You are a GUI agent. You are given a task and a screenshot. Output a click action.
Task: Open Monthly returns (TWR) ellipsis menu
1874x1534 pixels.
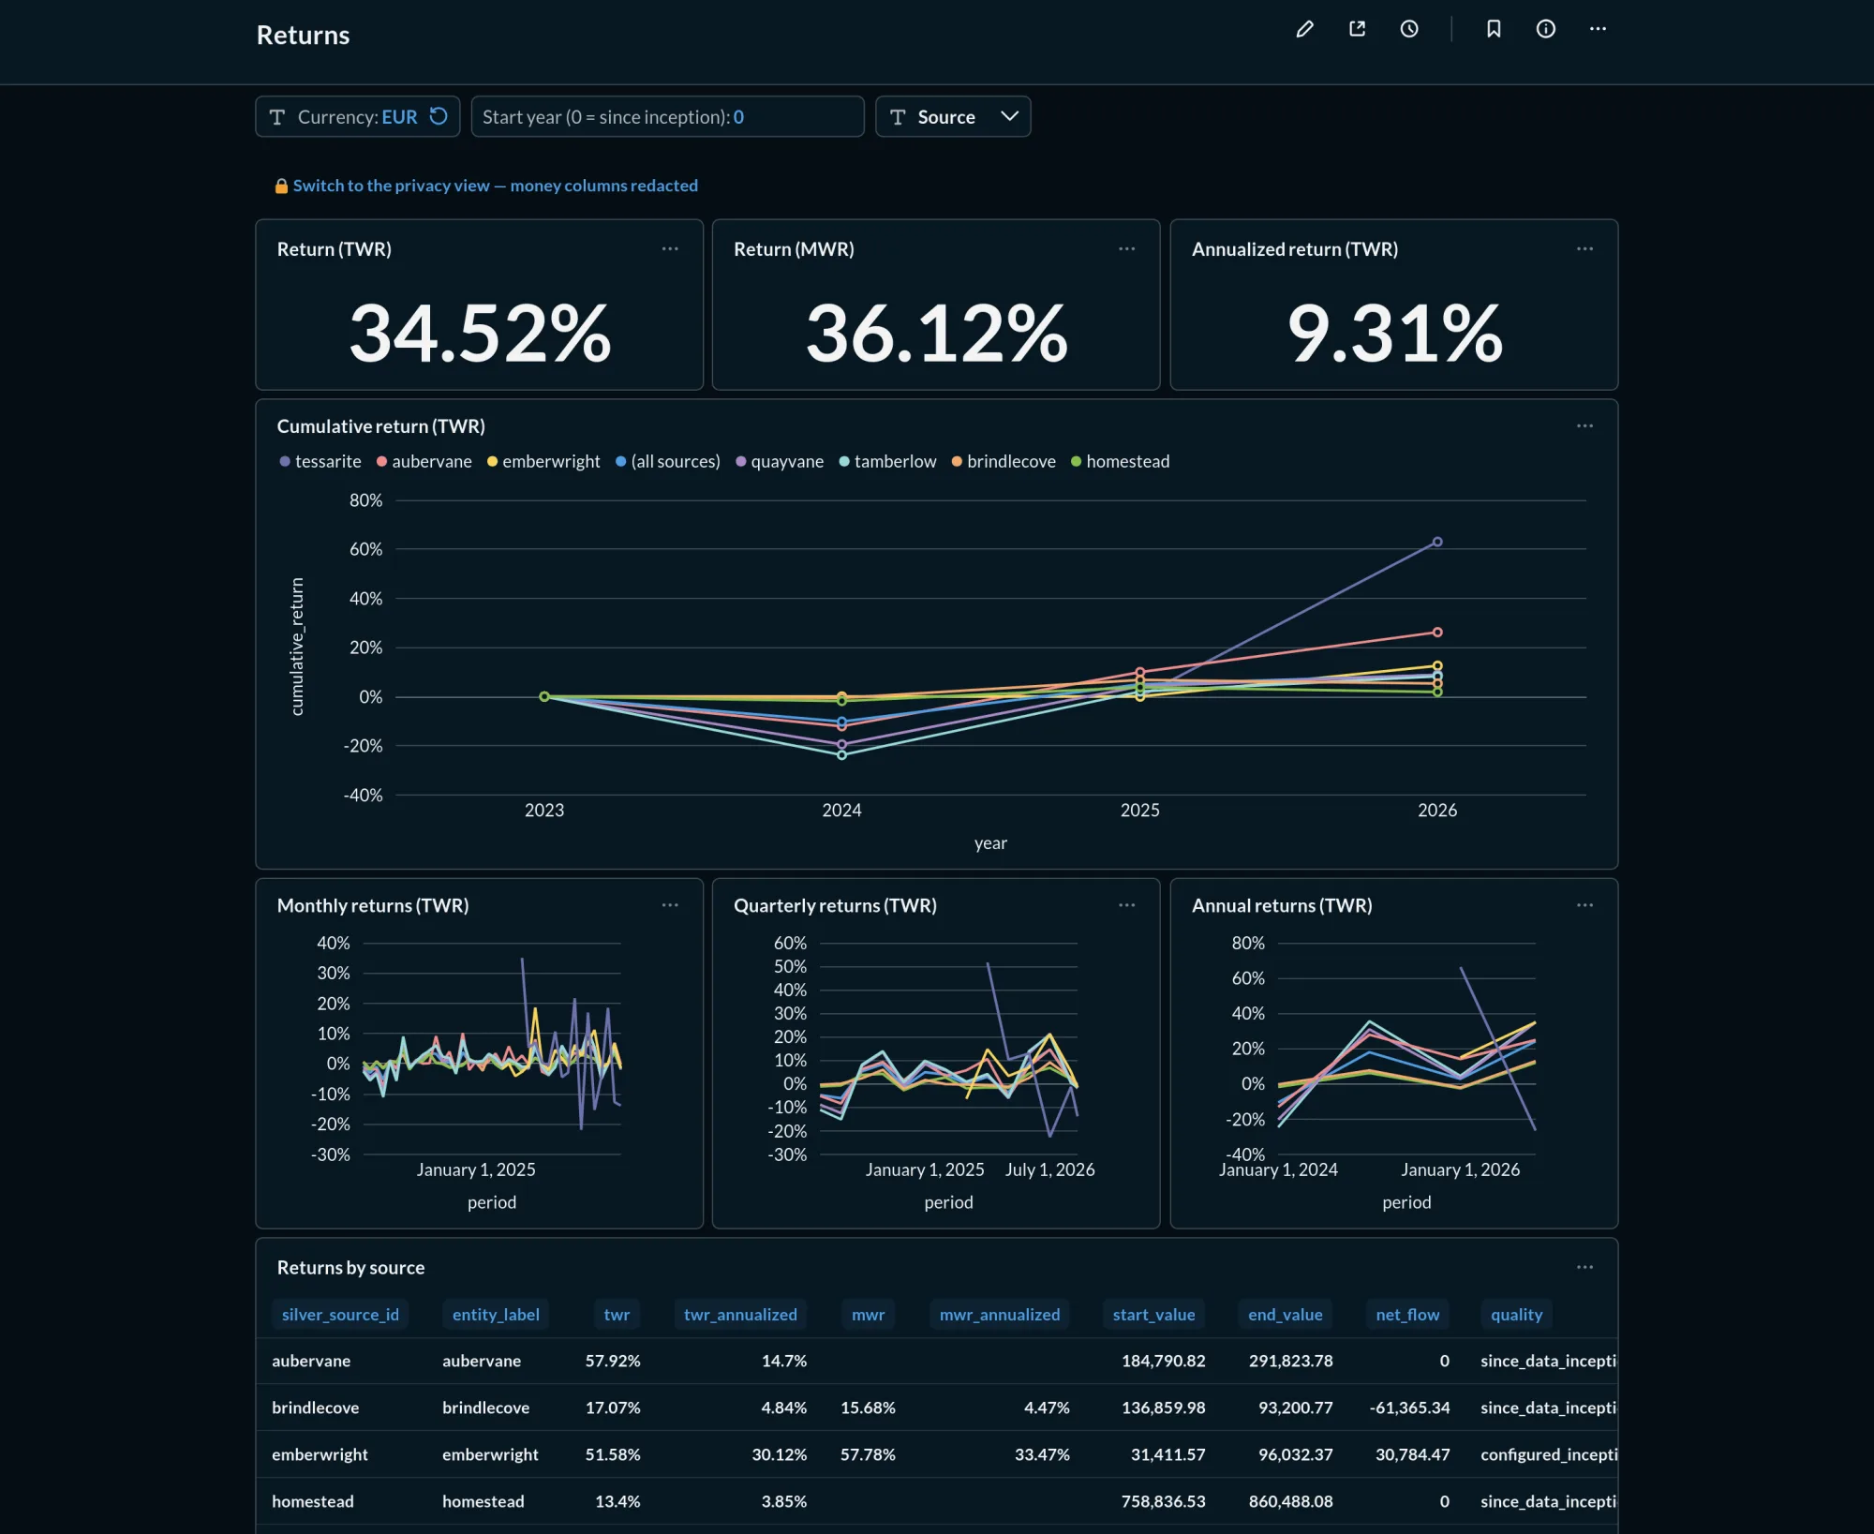pos(670,905)
